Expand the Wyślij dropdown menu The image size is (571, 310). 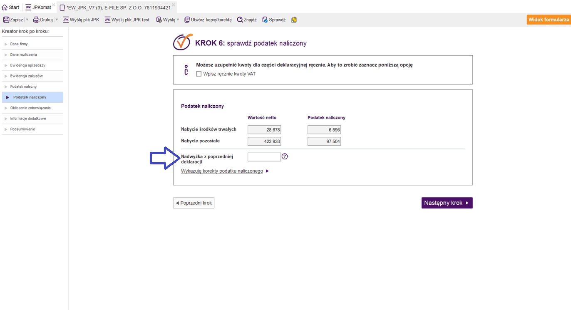(x=178, y=20)
